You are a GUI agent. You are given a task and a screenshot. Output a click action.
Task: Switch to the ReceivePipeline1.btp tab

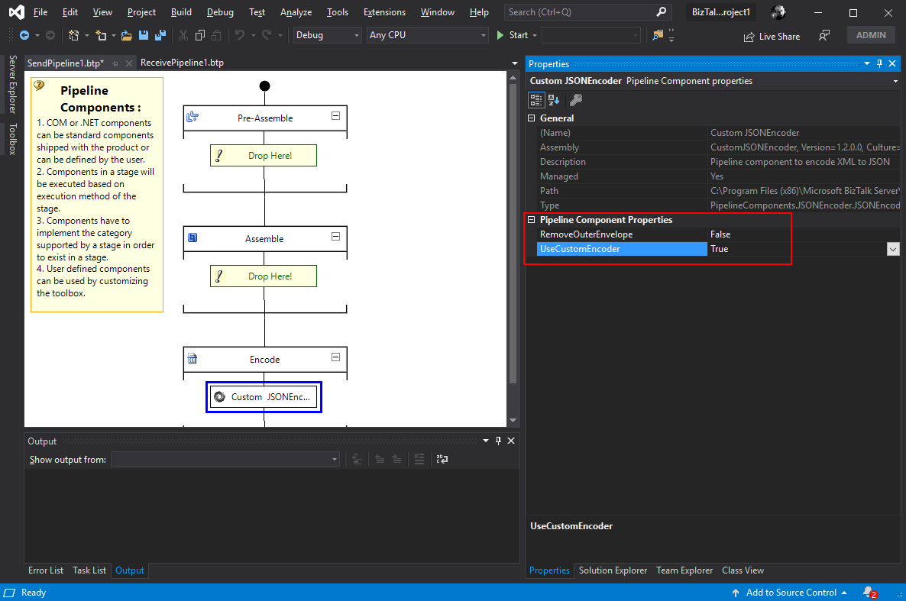coord(182,63)
